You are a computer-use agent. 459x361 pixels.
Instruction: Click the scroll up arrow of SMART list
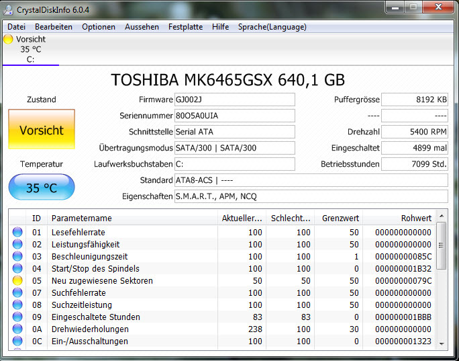[x=442, y=216]
